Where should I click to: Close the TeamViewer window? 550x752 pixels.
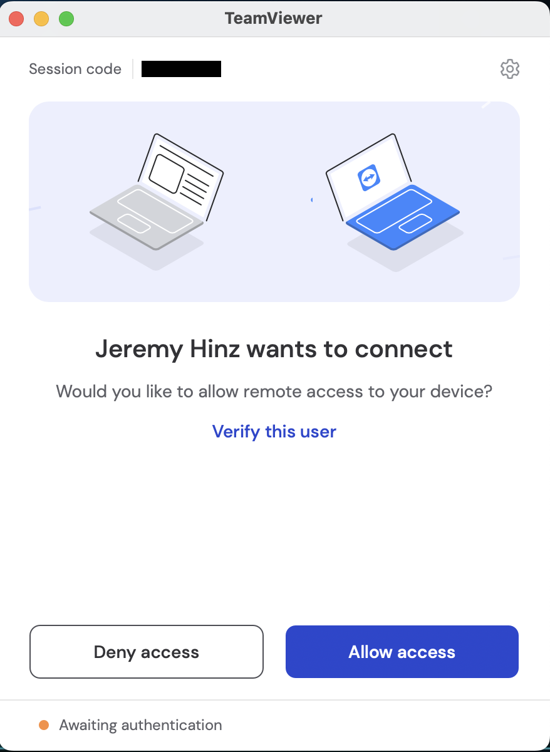click(16, 19)
